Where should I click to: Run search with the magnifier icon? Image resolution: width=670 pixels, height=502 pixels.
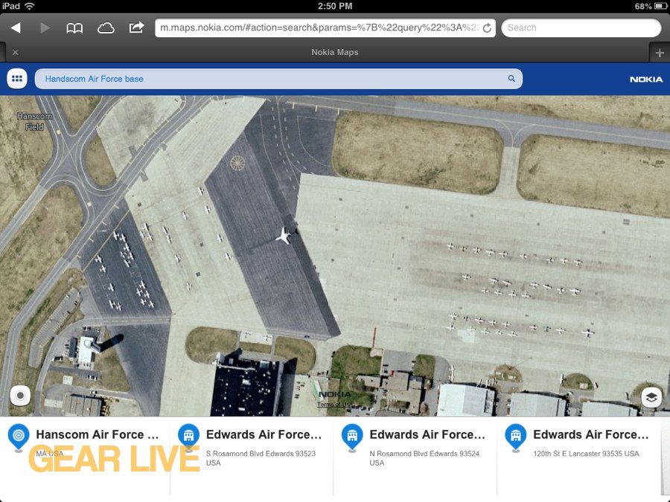coord(511,79)
